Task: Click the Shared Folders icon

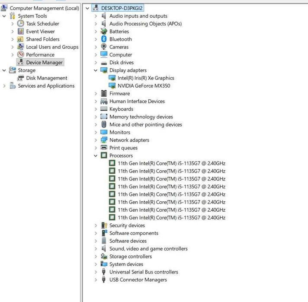Action: [20, 39]
